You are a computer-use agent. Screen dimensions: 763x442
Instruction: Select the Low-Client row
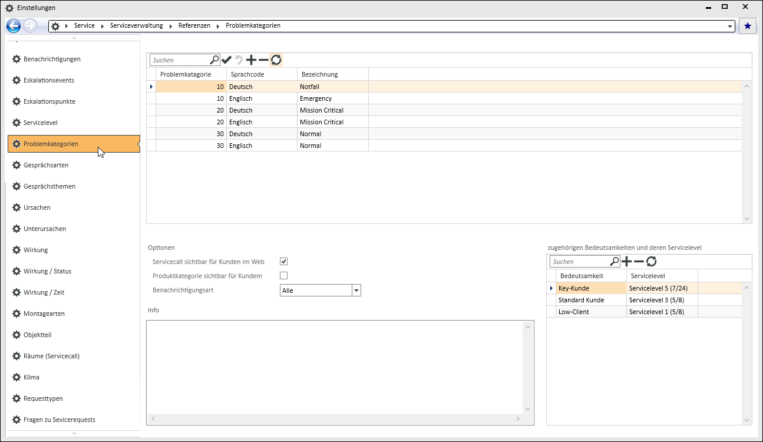point(645,312)
